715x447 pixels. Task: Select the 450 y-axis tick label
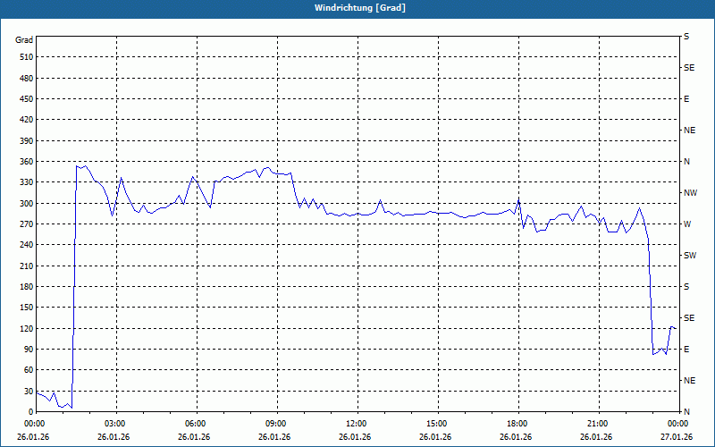(x=27, y=99)
